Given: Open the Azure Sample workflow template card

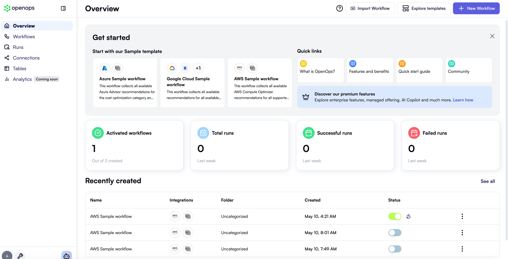Looking at the screenshot, I should [x=125, y=83].
